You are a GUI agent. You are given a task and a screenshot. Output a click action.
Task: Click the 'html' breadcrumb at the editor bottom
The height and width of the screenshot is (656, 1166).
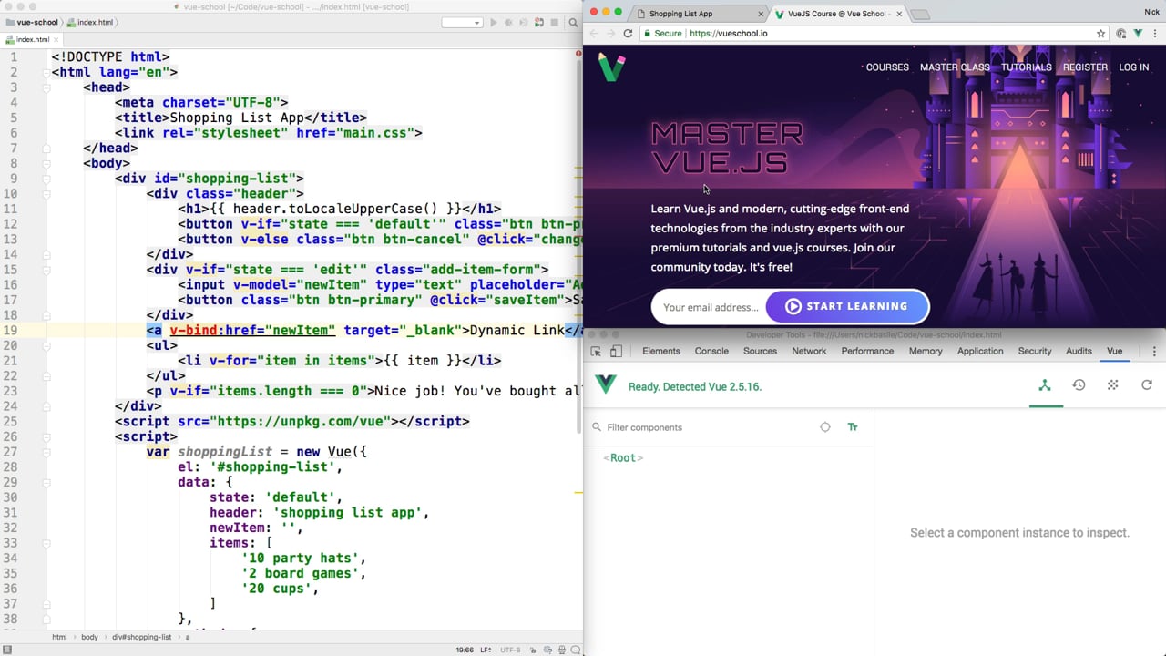click(x=59, y=637)
